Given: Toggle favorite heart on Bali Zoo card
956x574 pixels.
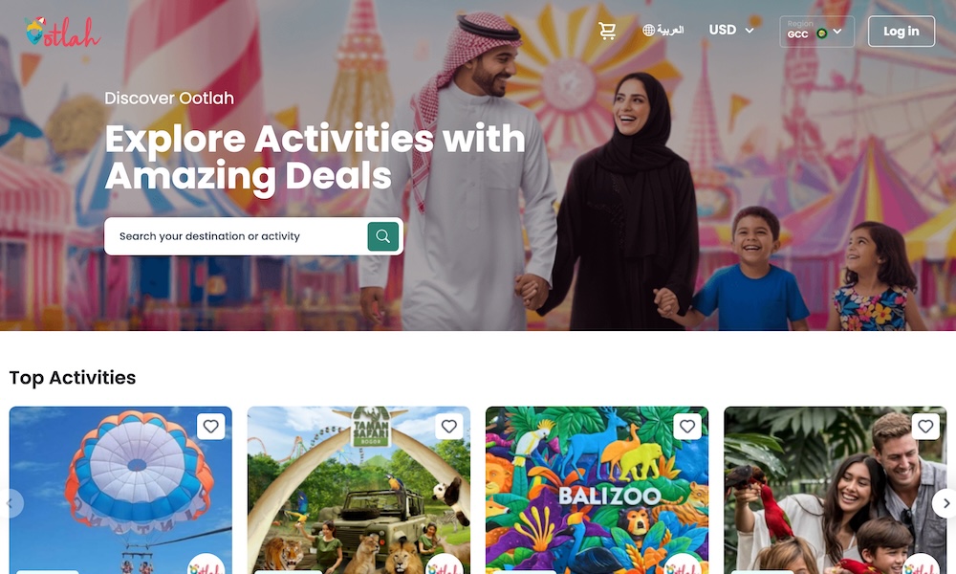Looking at the screenshot, I should click(x=687, y=427).
